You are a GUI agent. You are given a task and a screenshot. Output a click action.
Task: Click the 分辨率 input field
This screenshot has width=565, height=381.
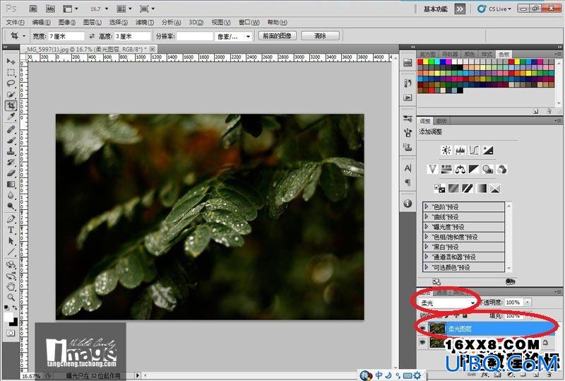(195, 37)
